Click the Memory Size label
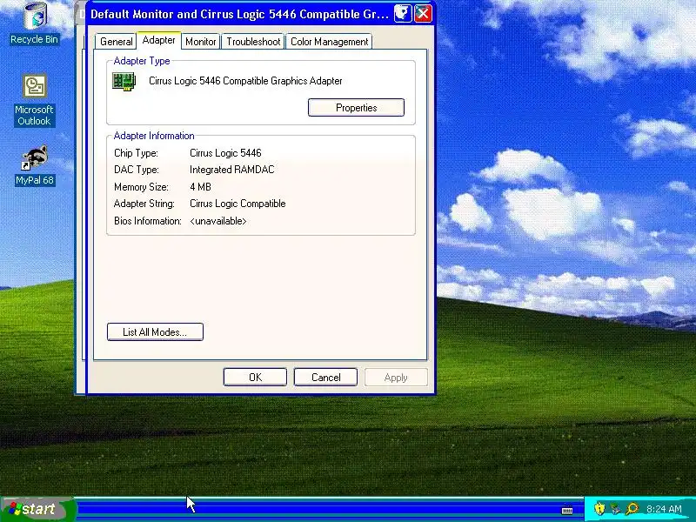The width and height of the screenshot is (696, 522). 141,187
